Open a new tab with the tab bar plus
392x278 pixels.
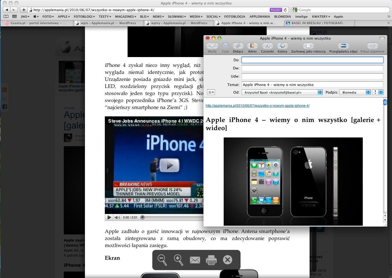coord(389,23)
